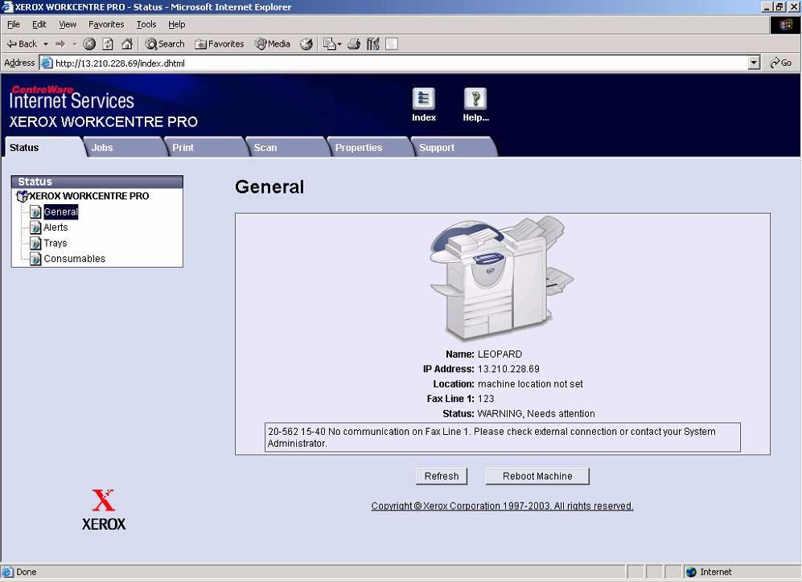
Task: Open the View menu
Action: (x=68, y=24)
